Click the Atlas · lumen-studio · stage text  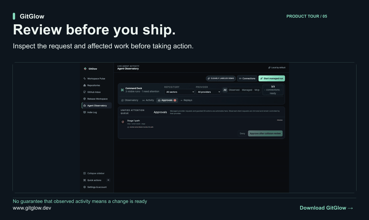click(136, 124)
